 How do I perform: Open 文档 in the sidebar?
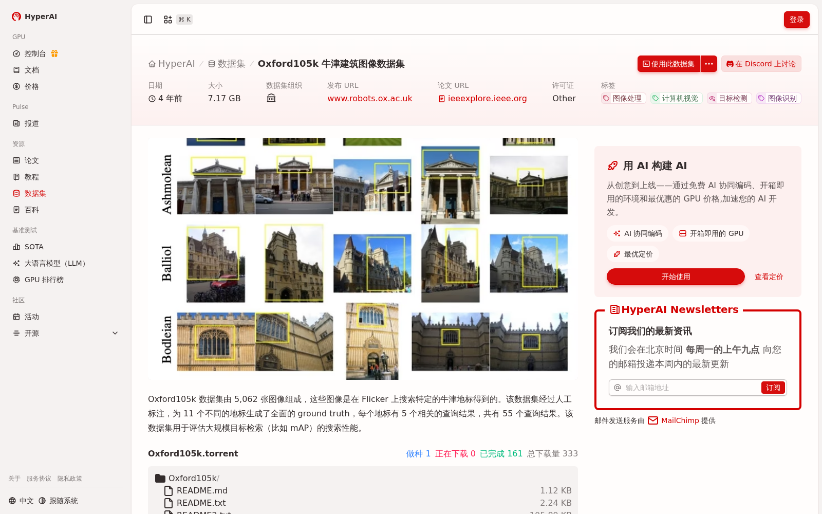click(31, 70)
